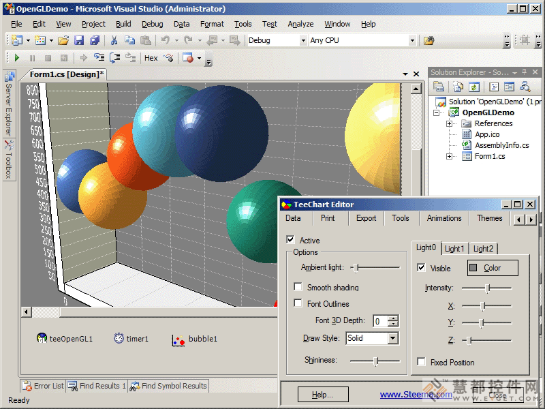
Task: Click the Save All icon
Action: (x=95, y=40)
